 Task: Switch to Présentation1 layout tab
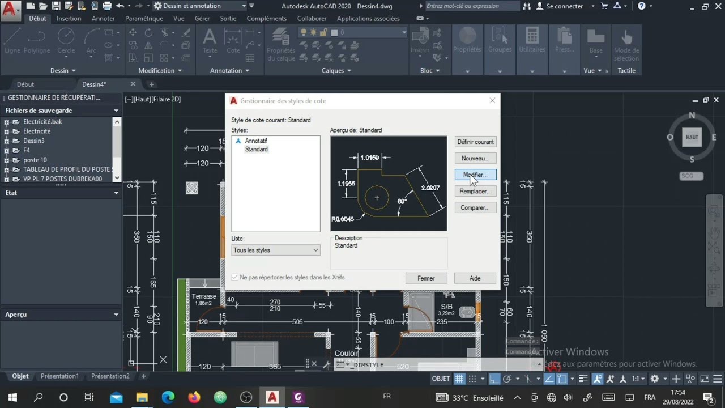tap(59, 376)
